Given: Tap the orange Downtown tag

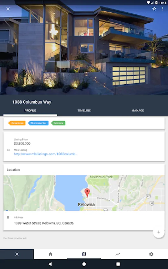Looking at the screenshot, I should point(17,123).
